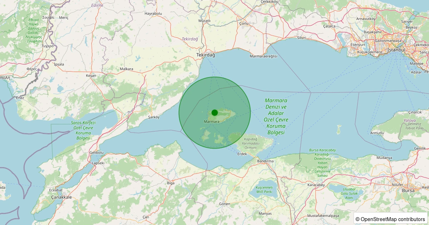Select the Şarköy town label

[153, 117]
